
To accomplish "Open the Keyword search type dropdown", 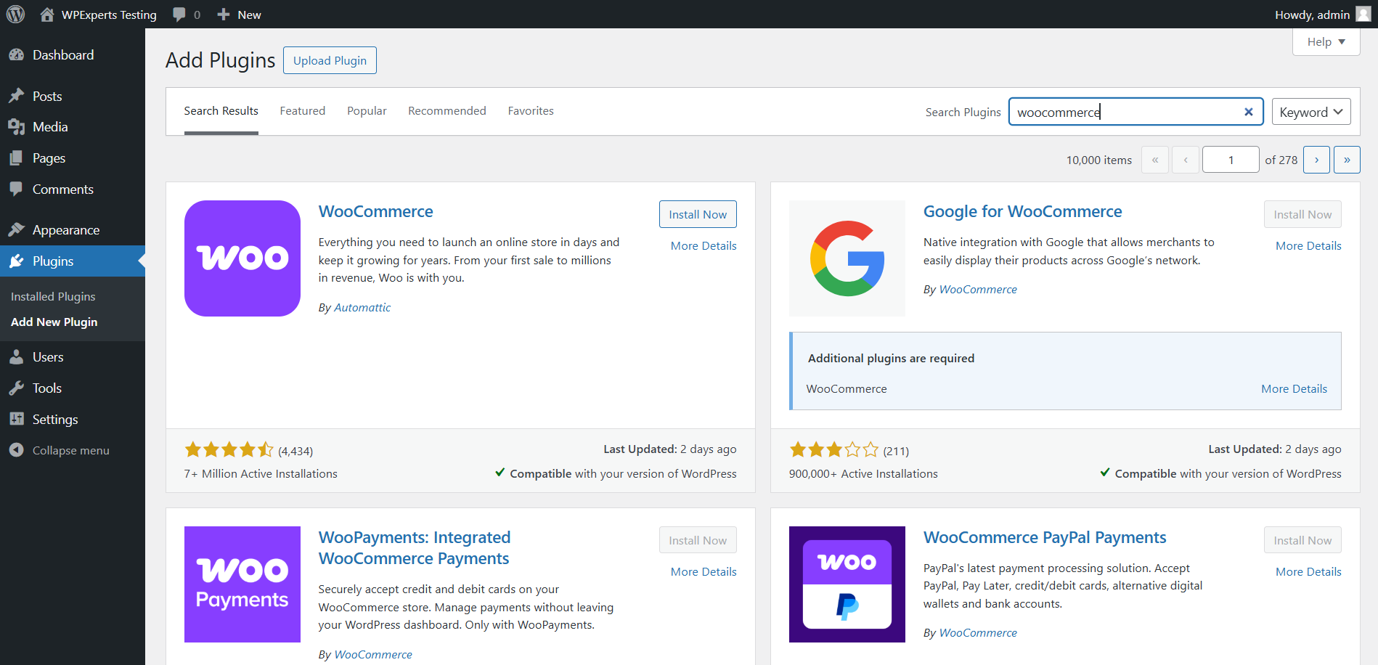I will tap(1311, 112).
